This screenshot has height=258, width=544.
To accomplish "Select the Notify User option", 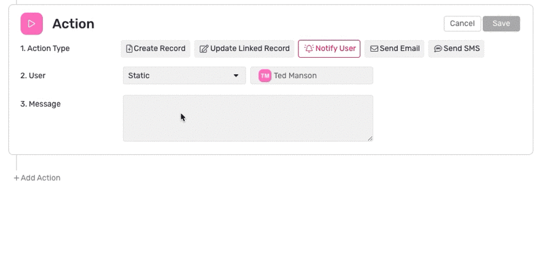I will point(329,49).
